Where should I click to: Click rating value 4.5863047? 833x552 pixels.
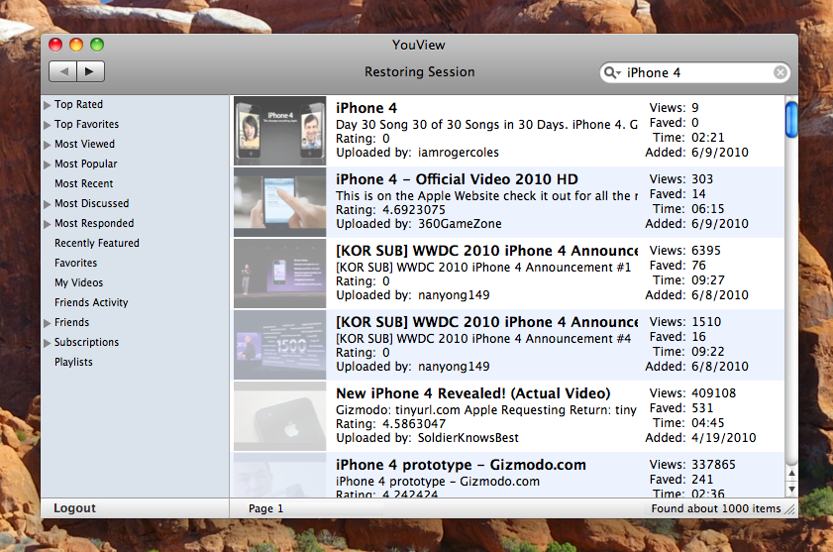pos(414,424)
